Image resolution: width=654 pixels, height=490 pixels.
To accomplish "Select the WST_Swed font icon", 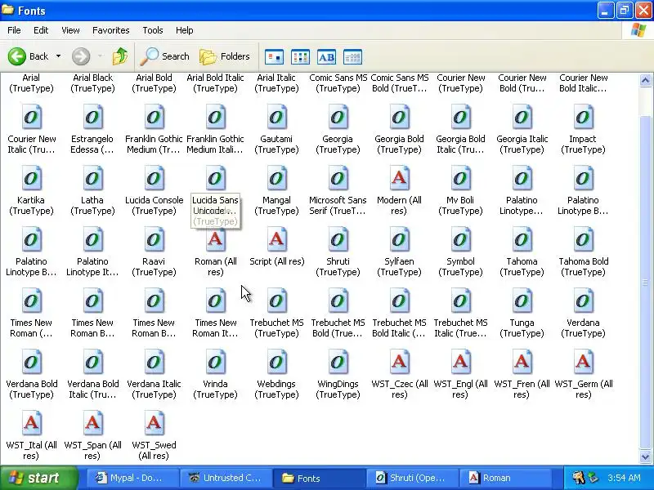I will point(154,423).
